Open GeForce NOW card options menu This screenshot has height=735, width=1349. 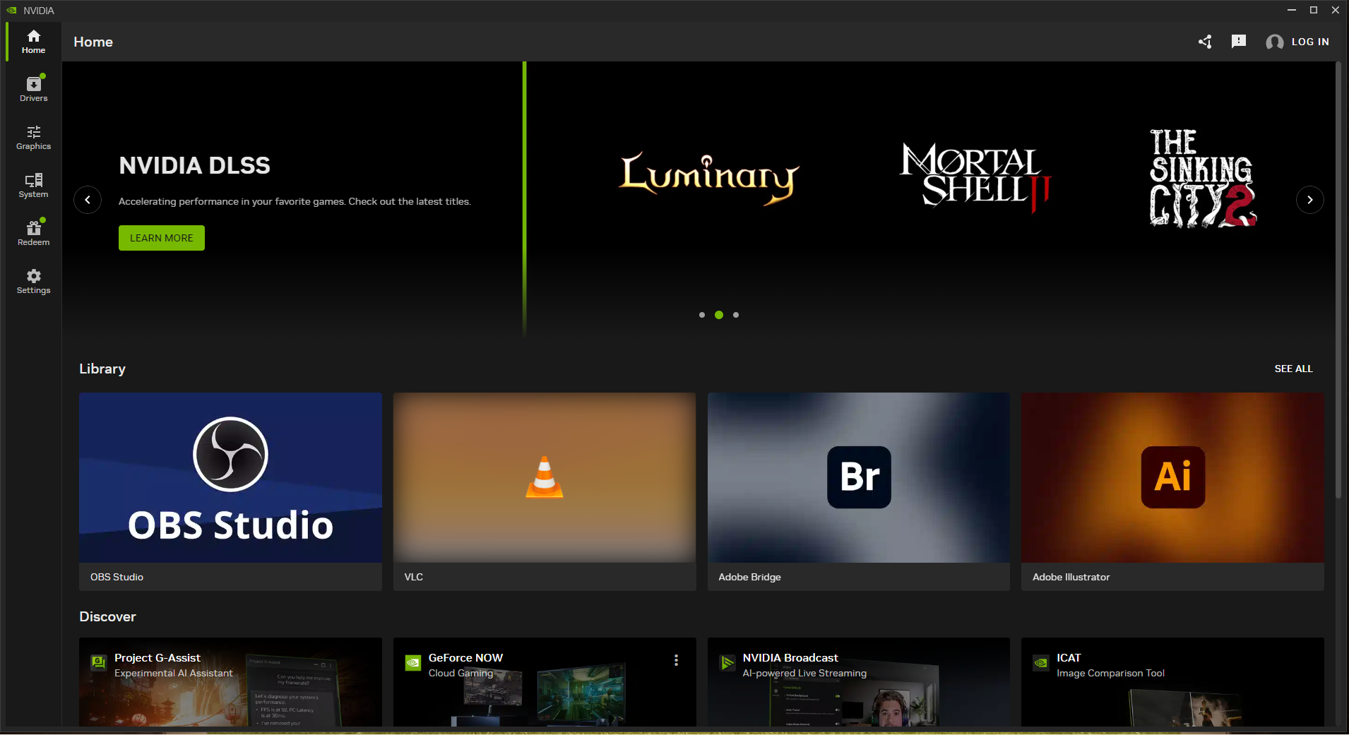point(676,660)
